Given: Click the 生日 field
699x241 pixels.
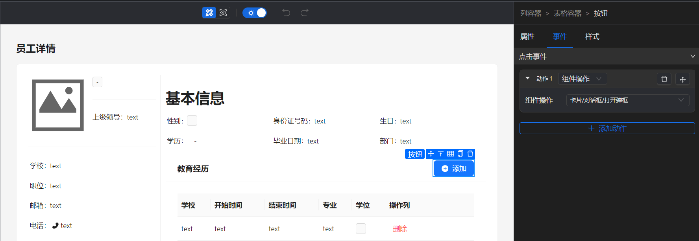Looking at the screenshot, I should pos(396,121).
